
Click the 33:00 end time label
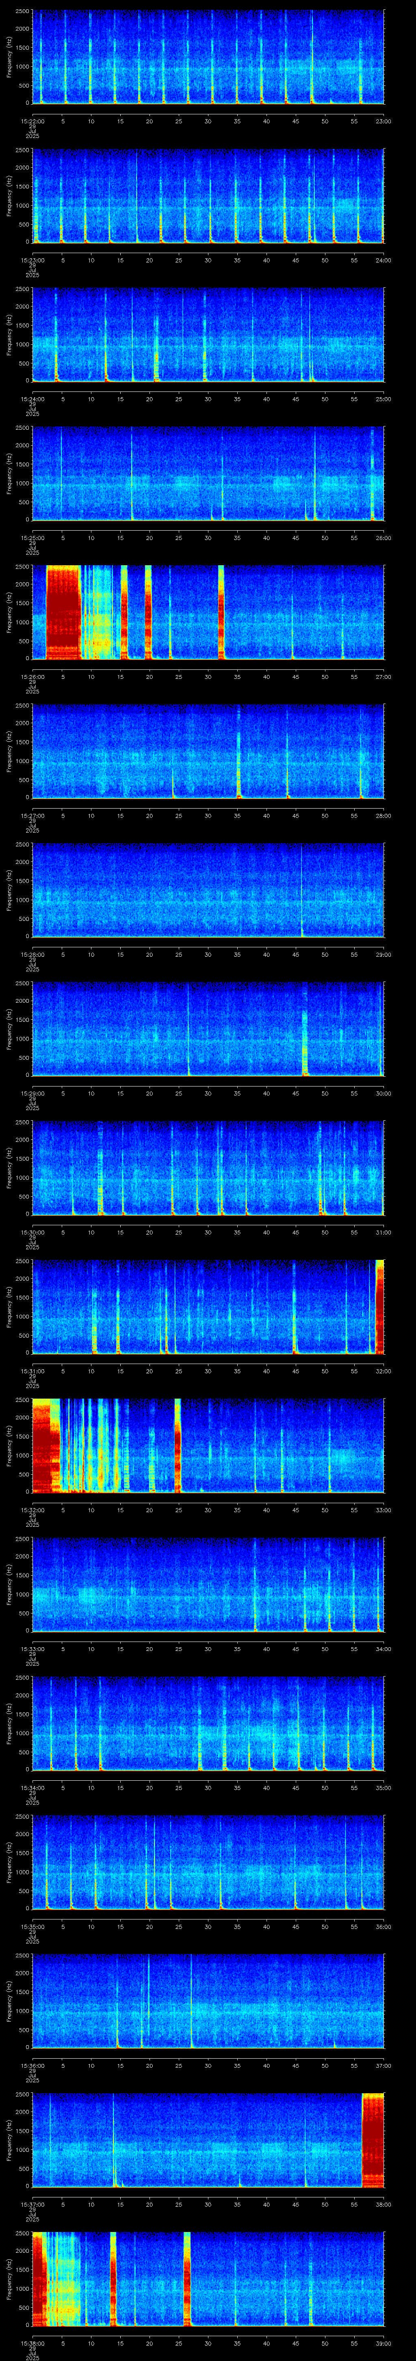point(383,1510)
